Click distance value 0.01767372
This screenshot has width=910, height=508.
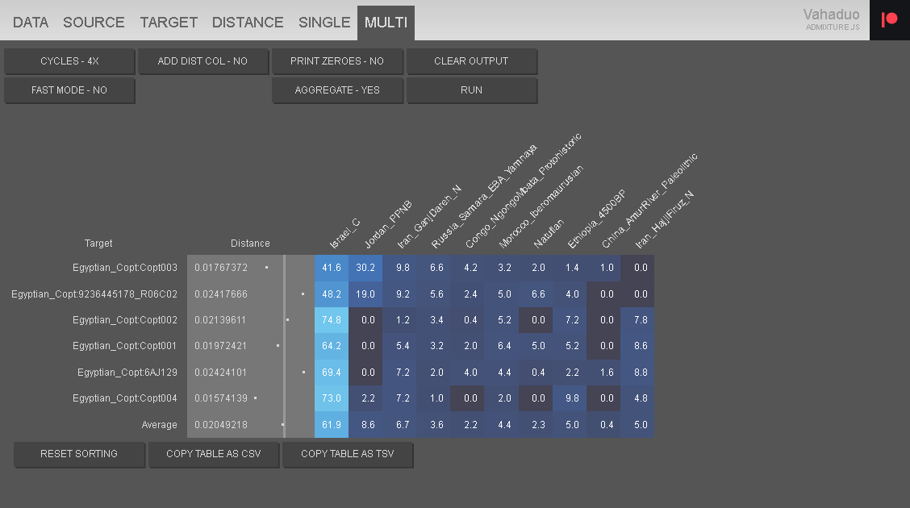[221, 268]
